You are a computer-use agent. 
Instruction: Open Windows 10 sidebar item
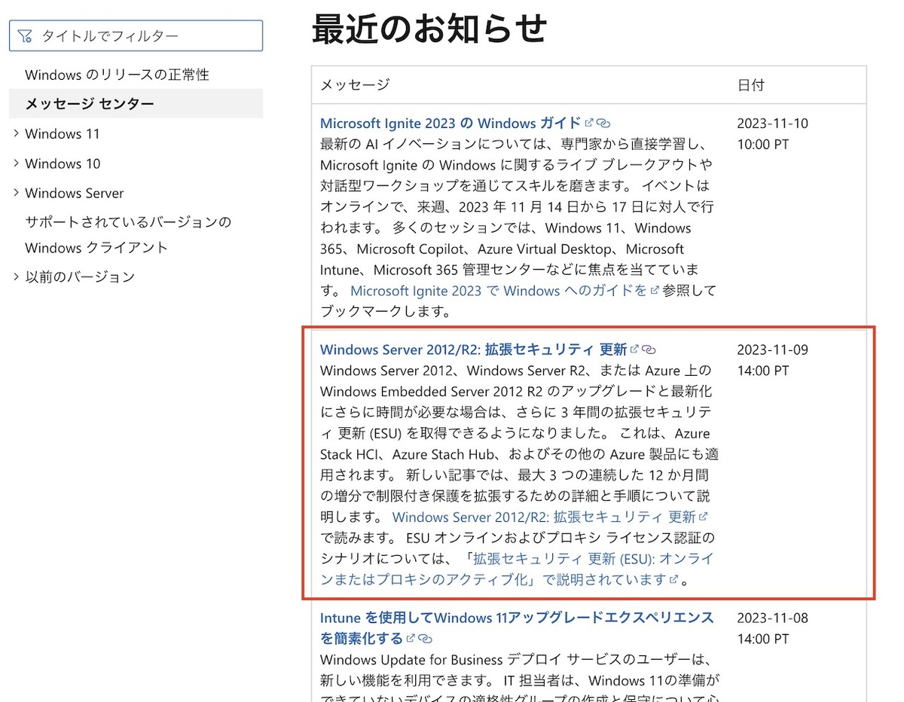(x=63, y=163)
